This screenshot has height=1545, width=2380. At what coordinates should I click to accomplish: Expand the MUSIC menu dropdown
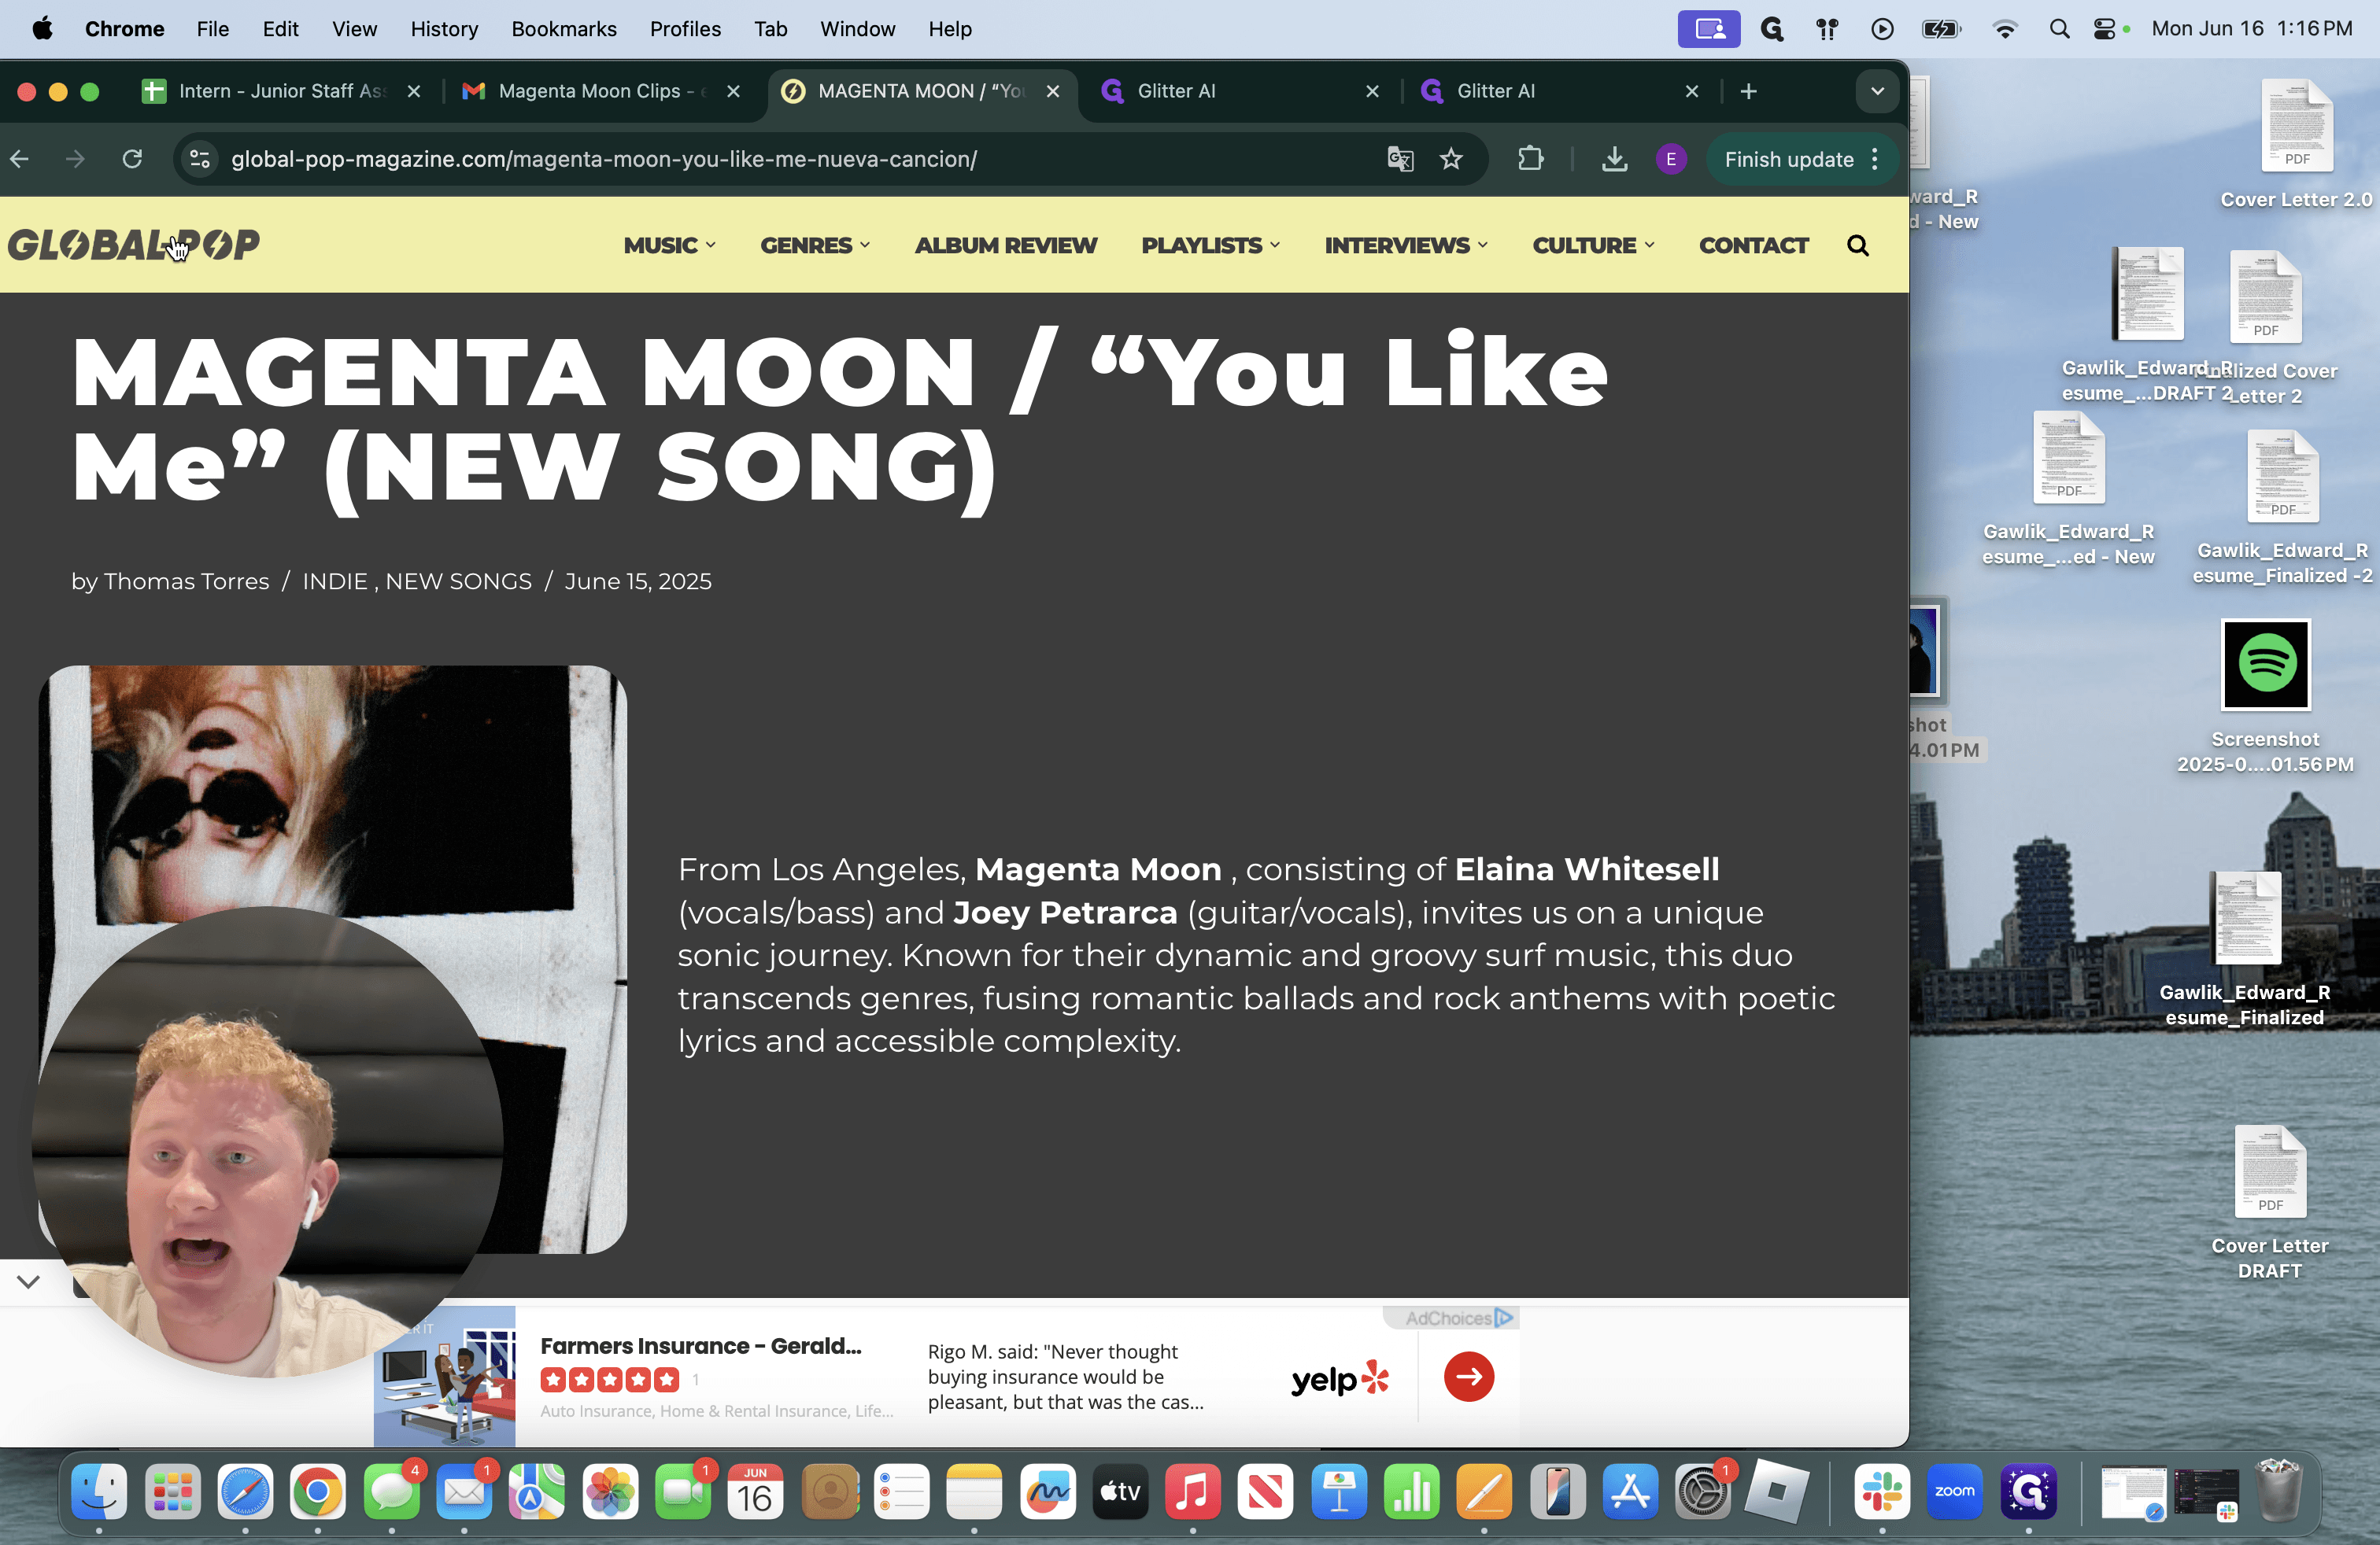(669, 245)
